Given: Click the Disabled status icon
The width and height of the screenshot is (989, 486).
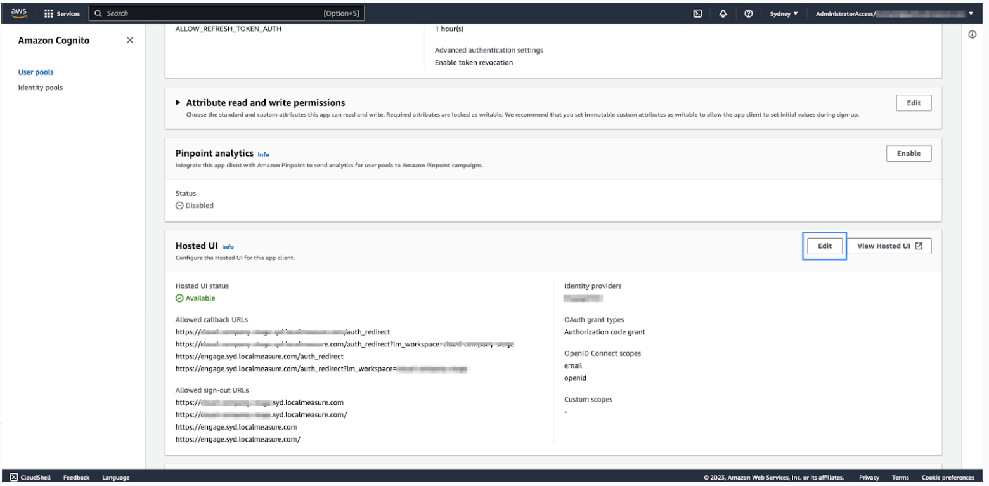Looking at the screenshot, I should tap(179, 206).
